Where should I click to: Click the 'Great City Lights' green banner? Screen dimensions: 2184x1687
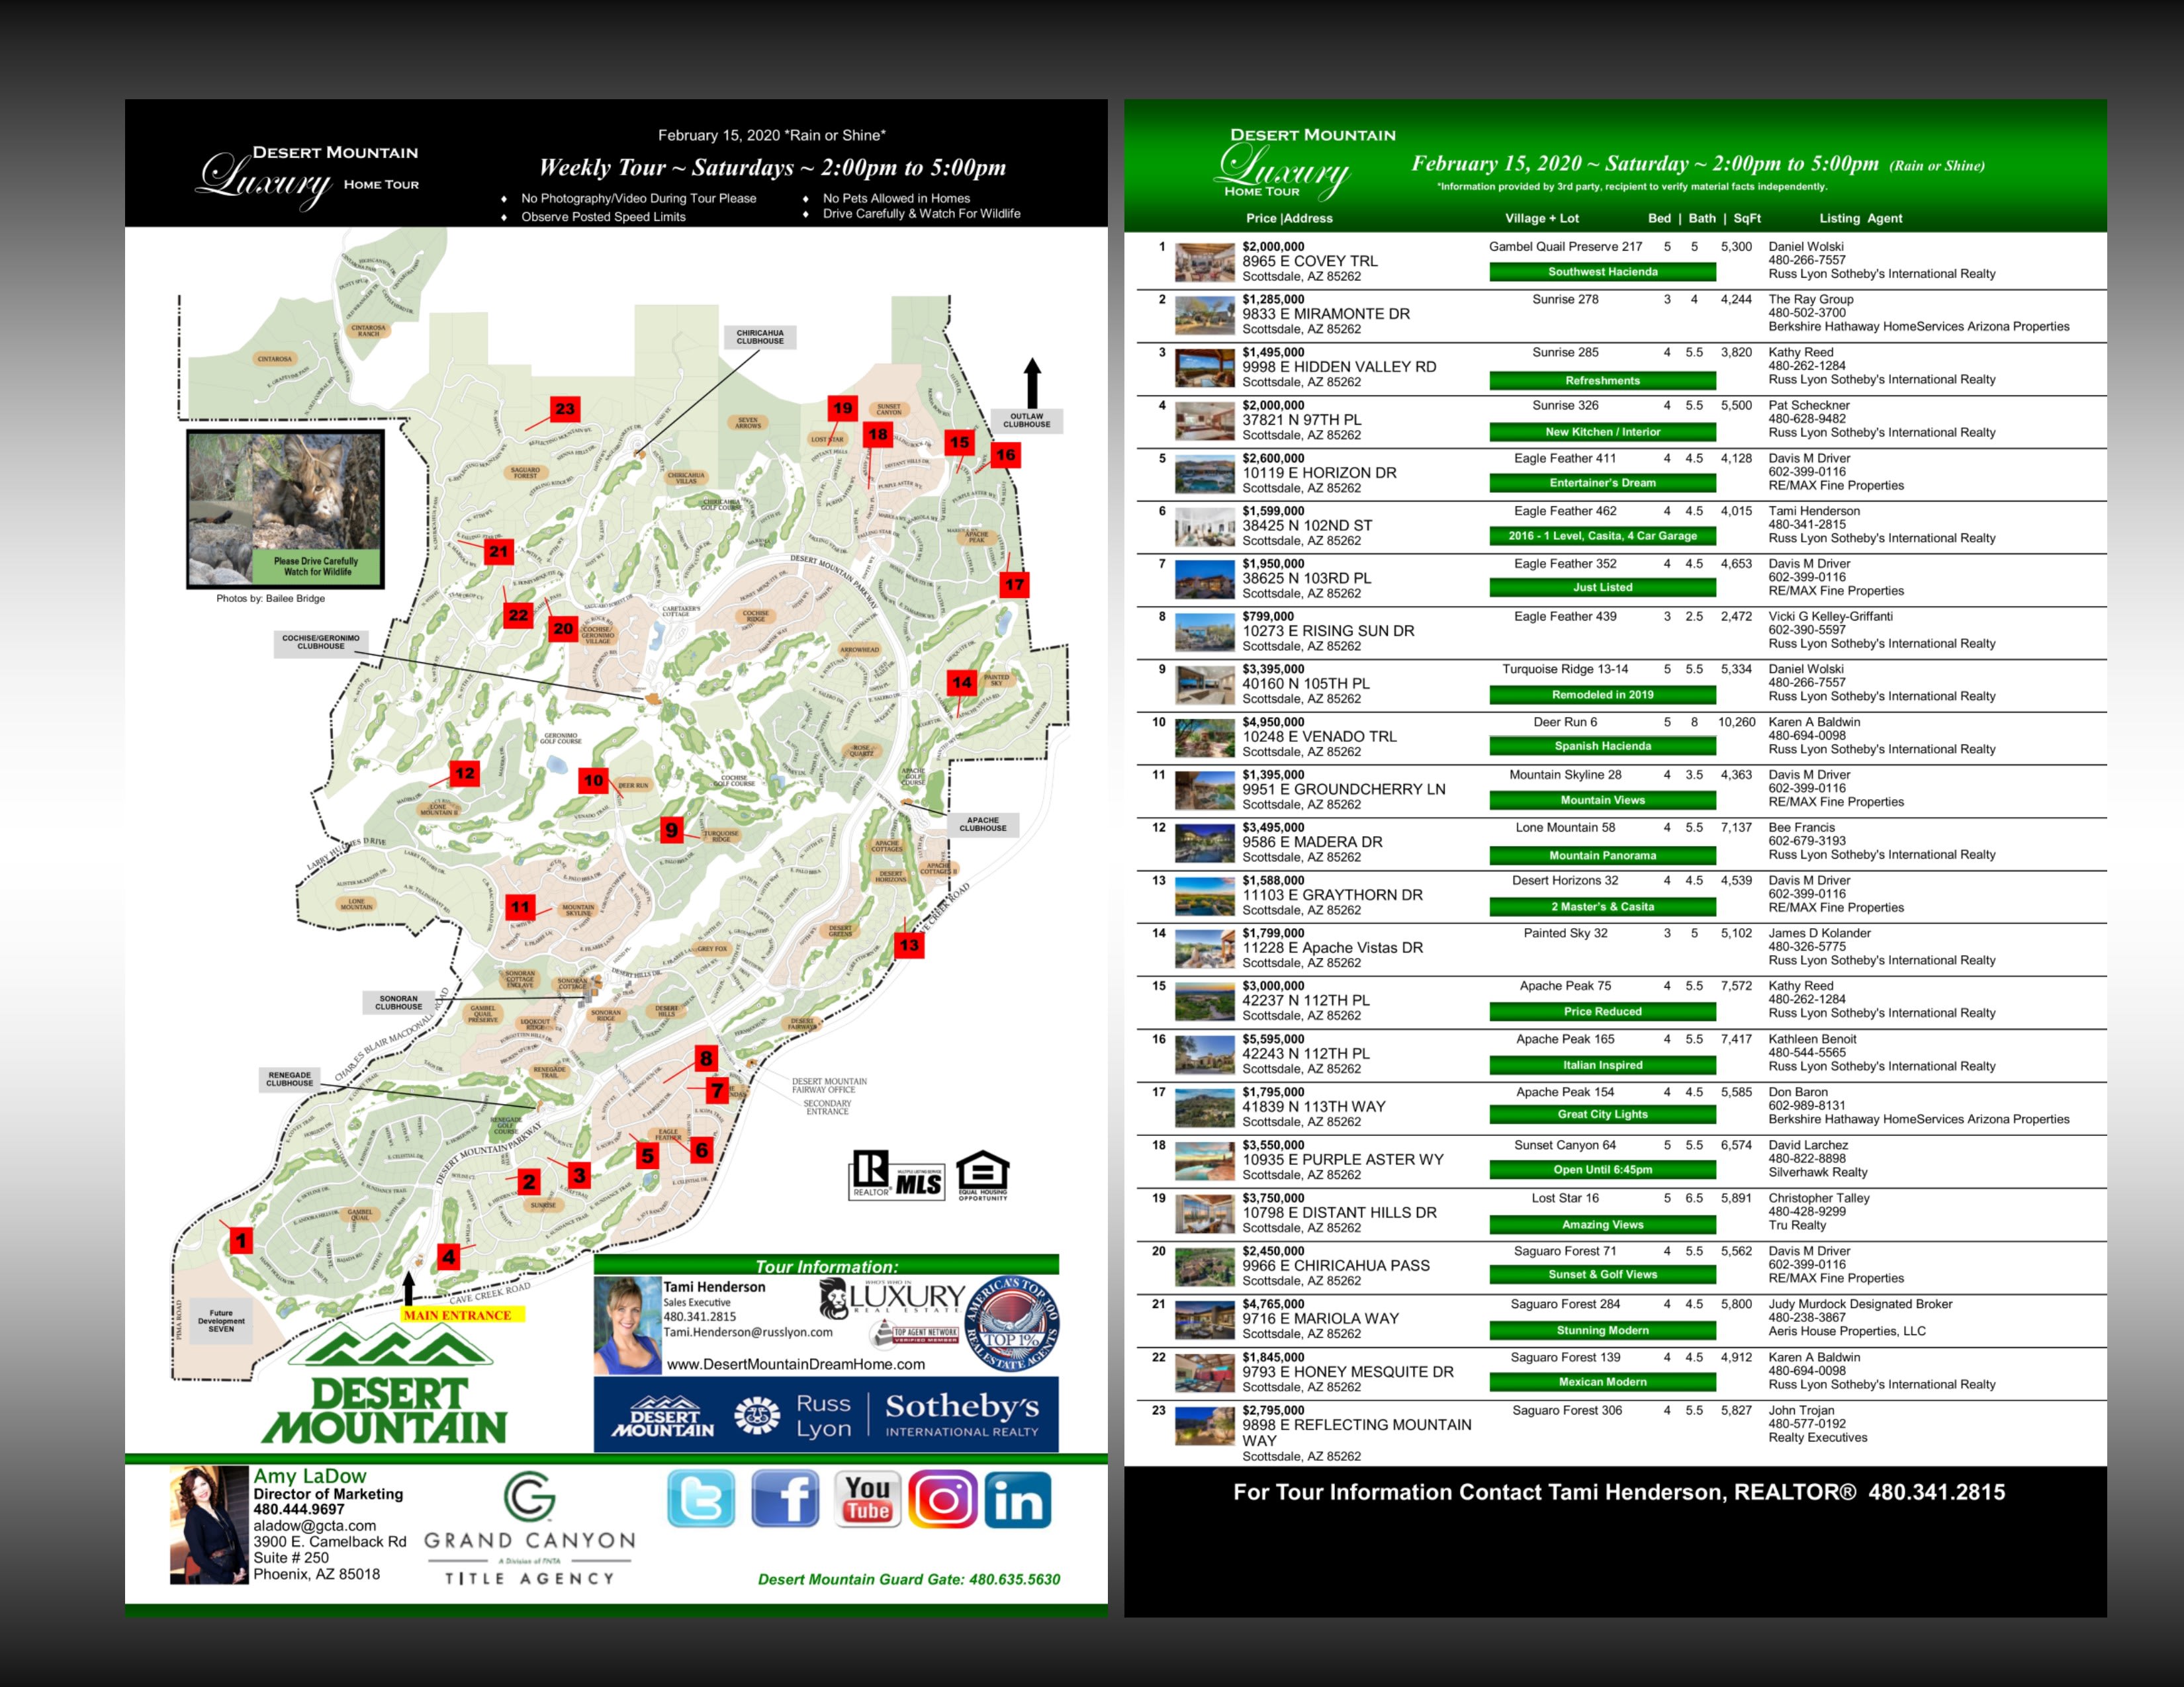pyautogui.click(x=1603, y=1114)
